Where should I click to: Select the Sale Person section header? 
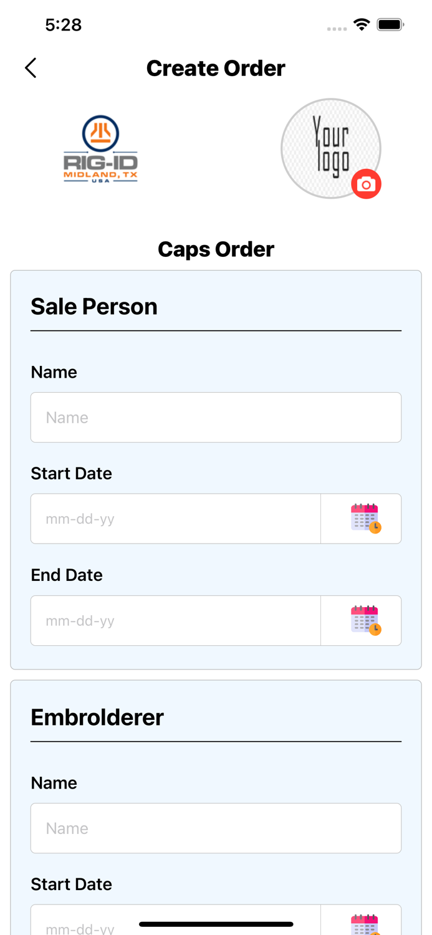(94, 307)
